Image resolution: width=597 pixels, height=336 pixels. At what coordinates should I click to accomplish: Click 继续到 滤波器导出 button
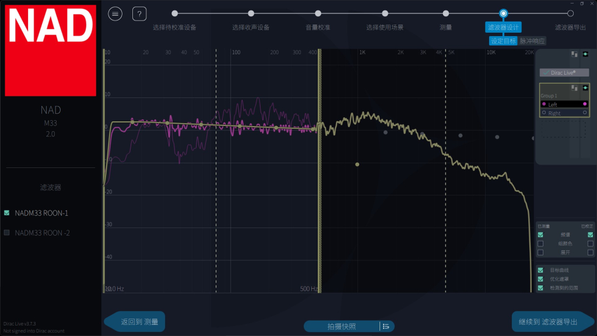(x=553, y=322)
